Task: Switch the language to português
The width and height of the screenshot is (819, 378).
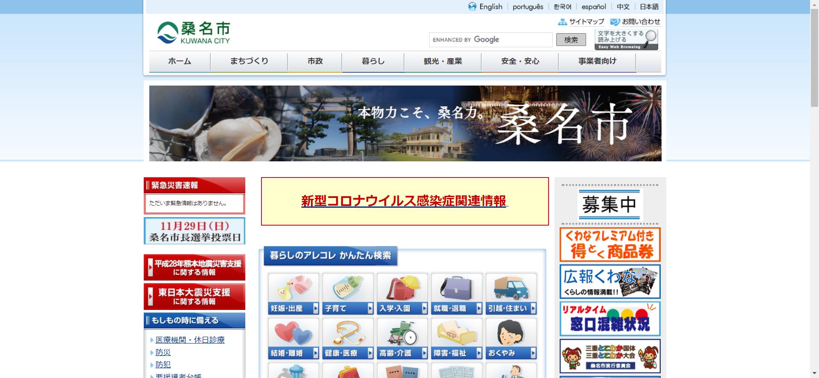Action: (528, 7)
